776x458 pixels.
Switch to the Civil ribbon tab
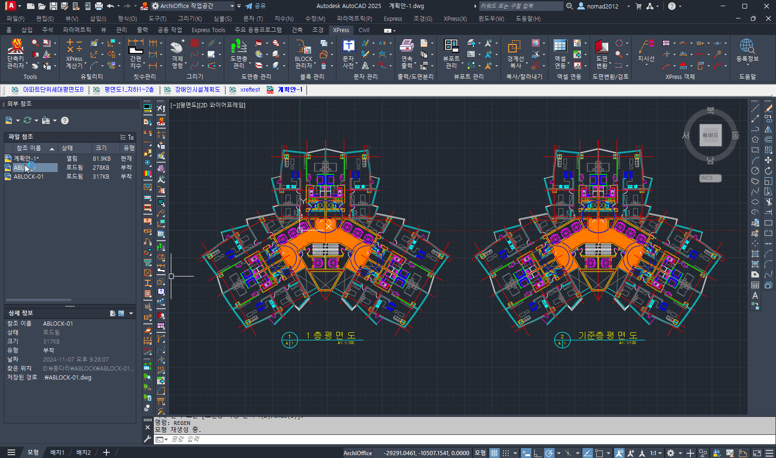coord(364,30)
